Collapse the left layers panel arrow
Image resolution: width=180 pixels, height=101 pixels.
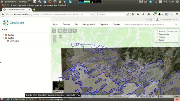click(1, 62)
